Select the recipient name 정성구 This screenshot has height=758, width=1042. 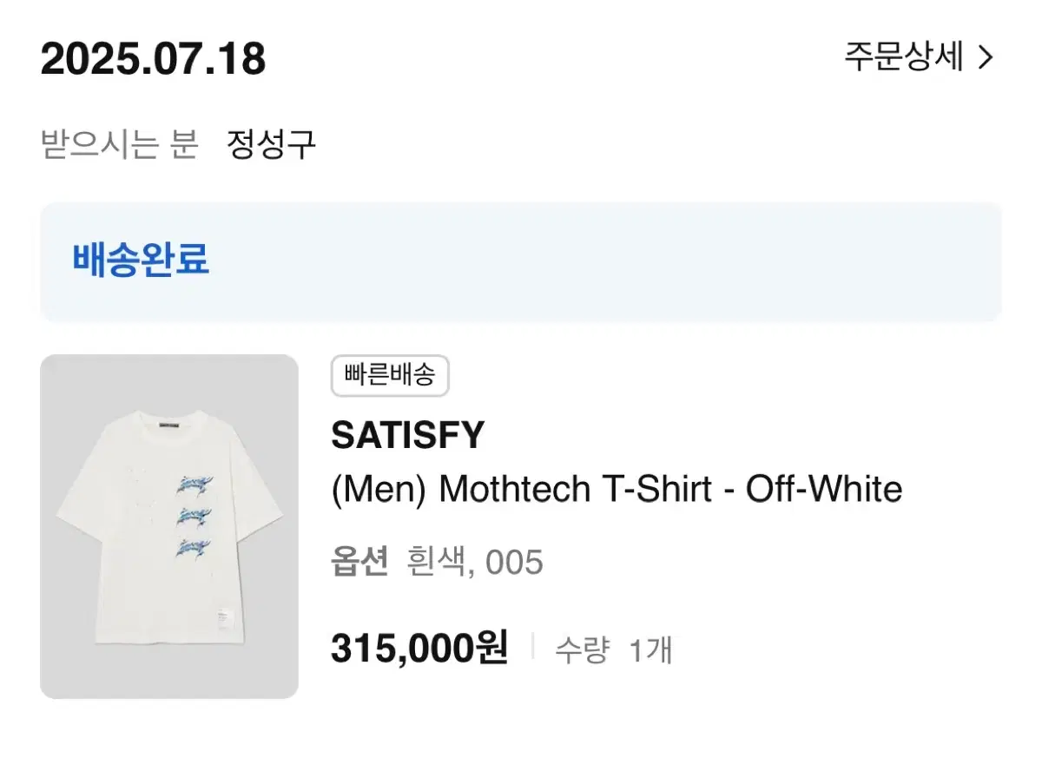(x=271, y=144)
